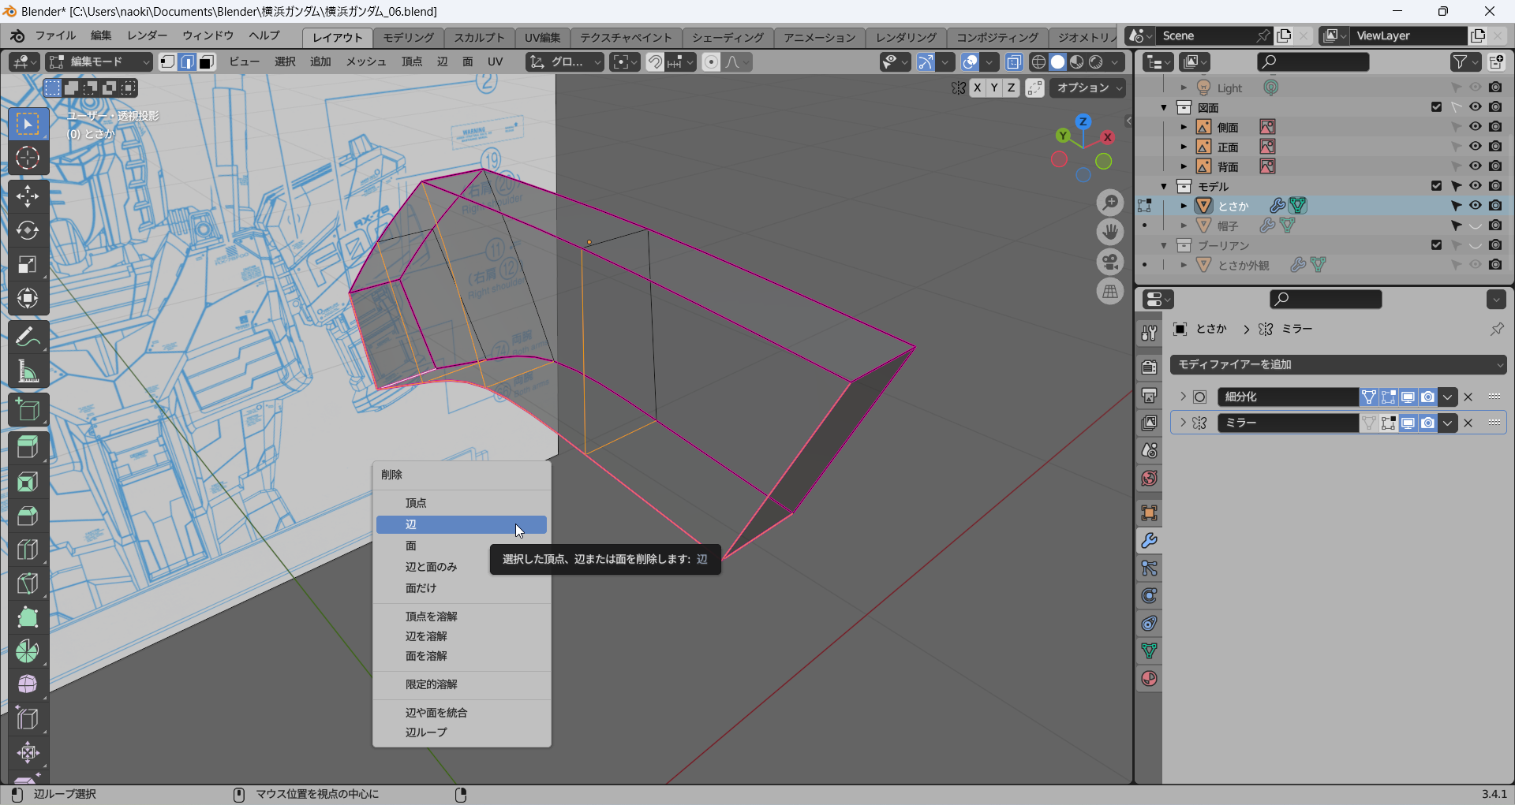
Task: Select the Measure tool icon
Action: pyautogui.click(x=28, y=371)
